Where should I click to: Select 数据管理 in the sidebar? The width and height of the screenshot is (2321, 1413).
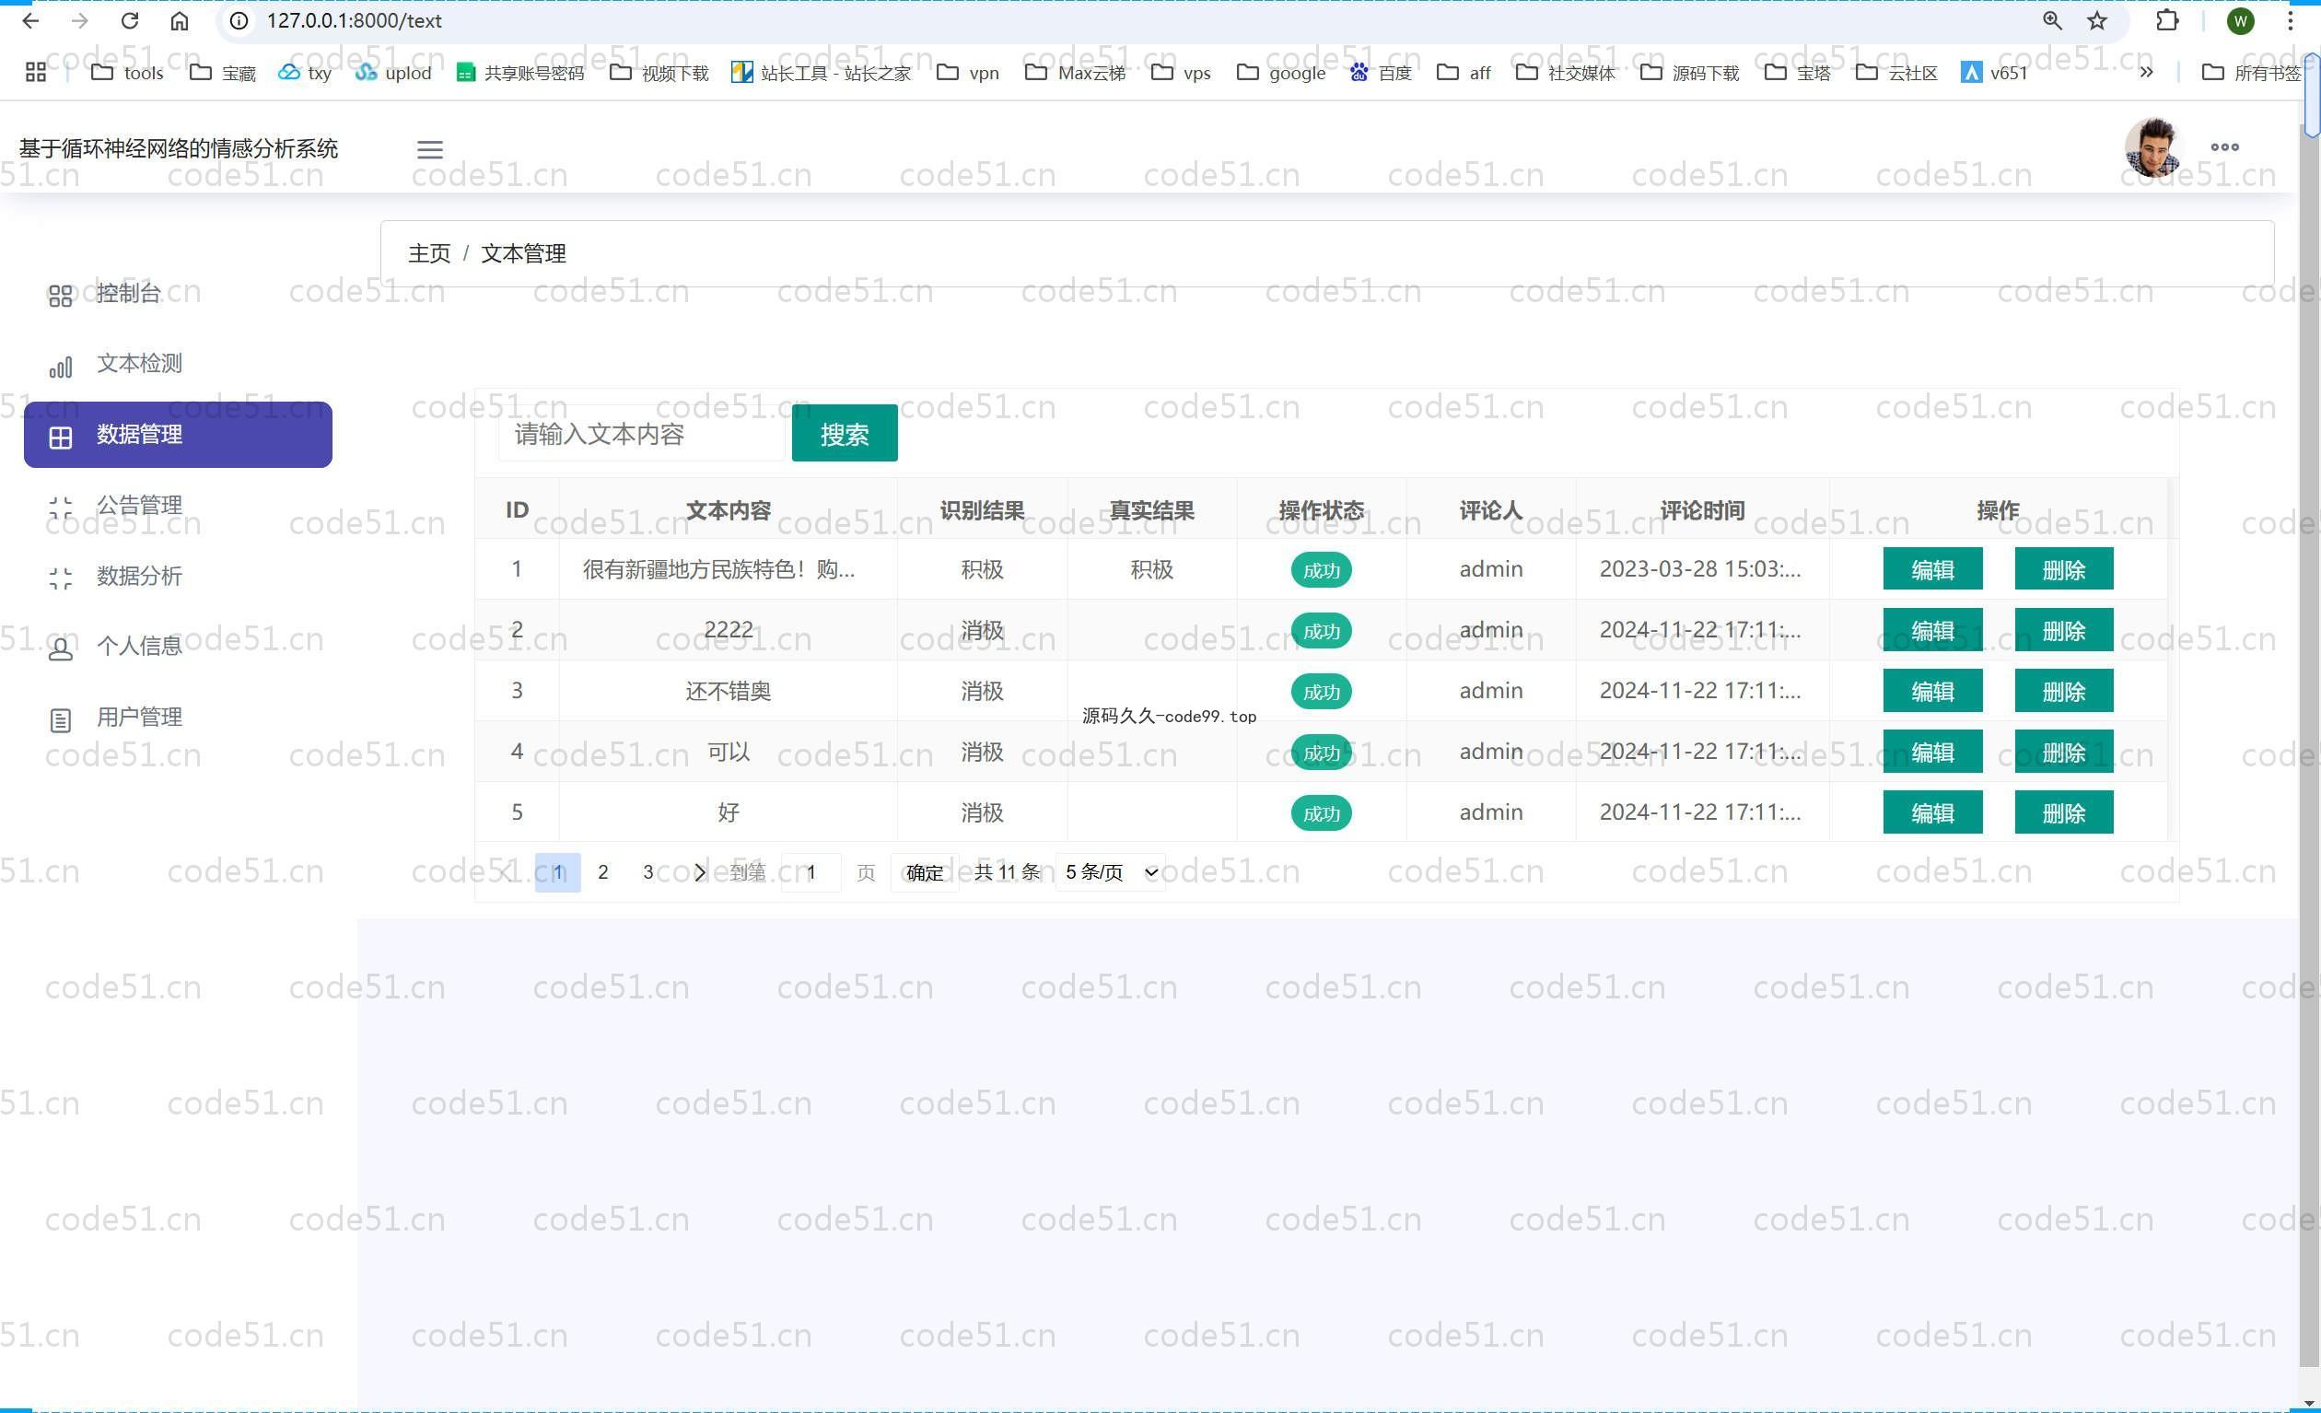tap(178, 434)
